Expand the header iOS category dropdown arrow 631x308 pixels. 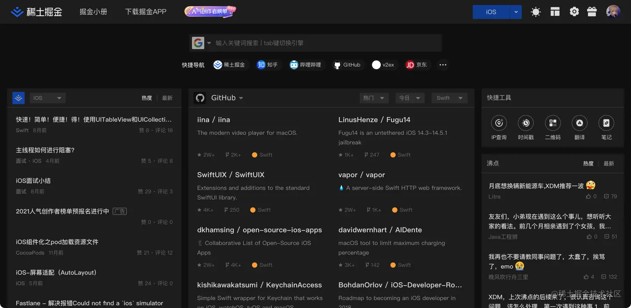click(x=516, y=12)
